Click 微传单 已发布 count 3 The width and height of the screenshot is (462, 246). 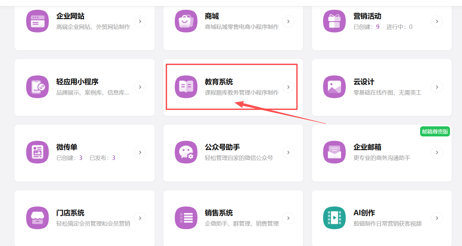(x=113, y=158)
